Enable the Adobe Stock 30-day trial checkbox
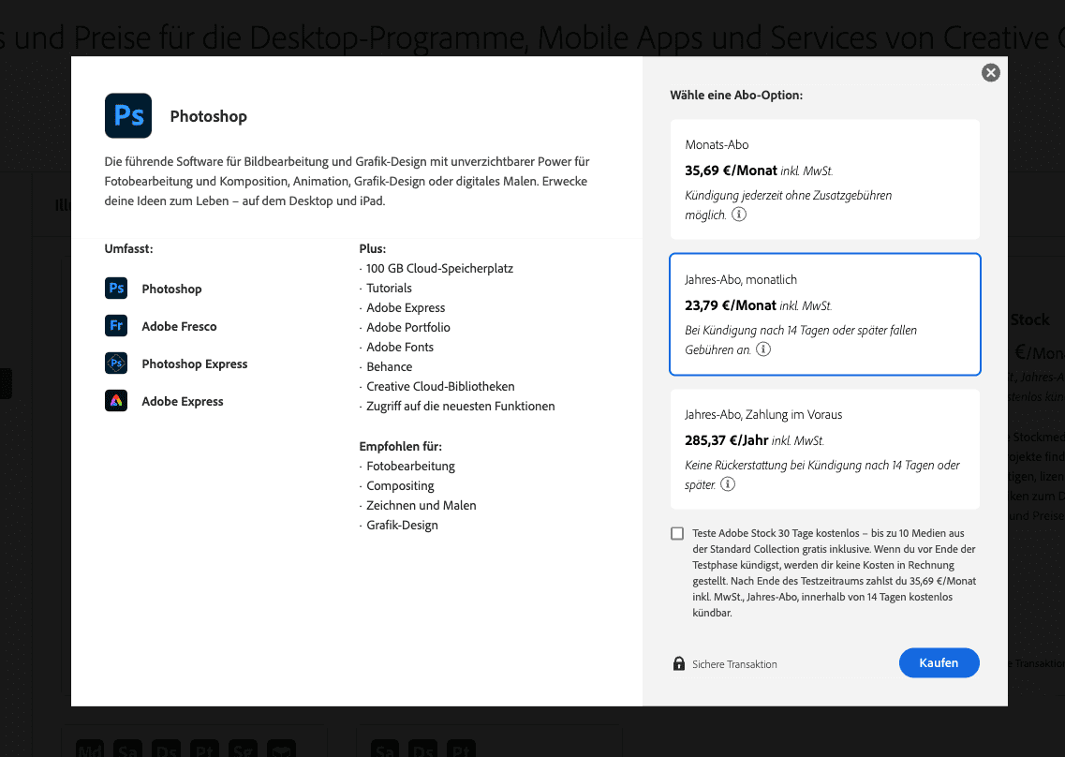The image size is (1065, 757). [677, 533]
